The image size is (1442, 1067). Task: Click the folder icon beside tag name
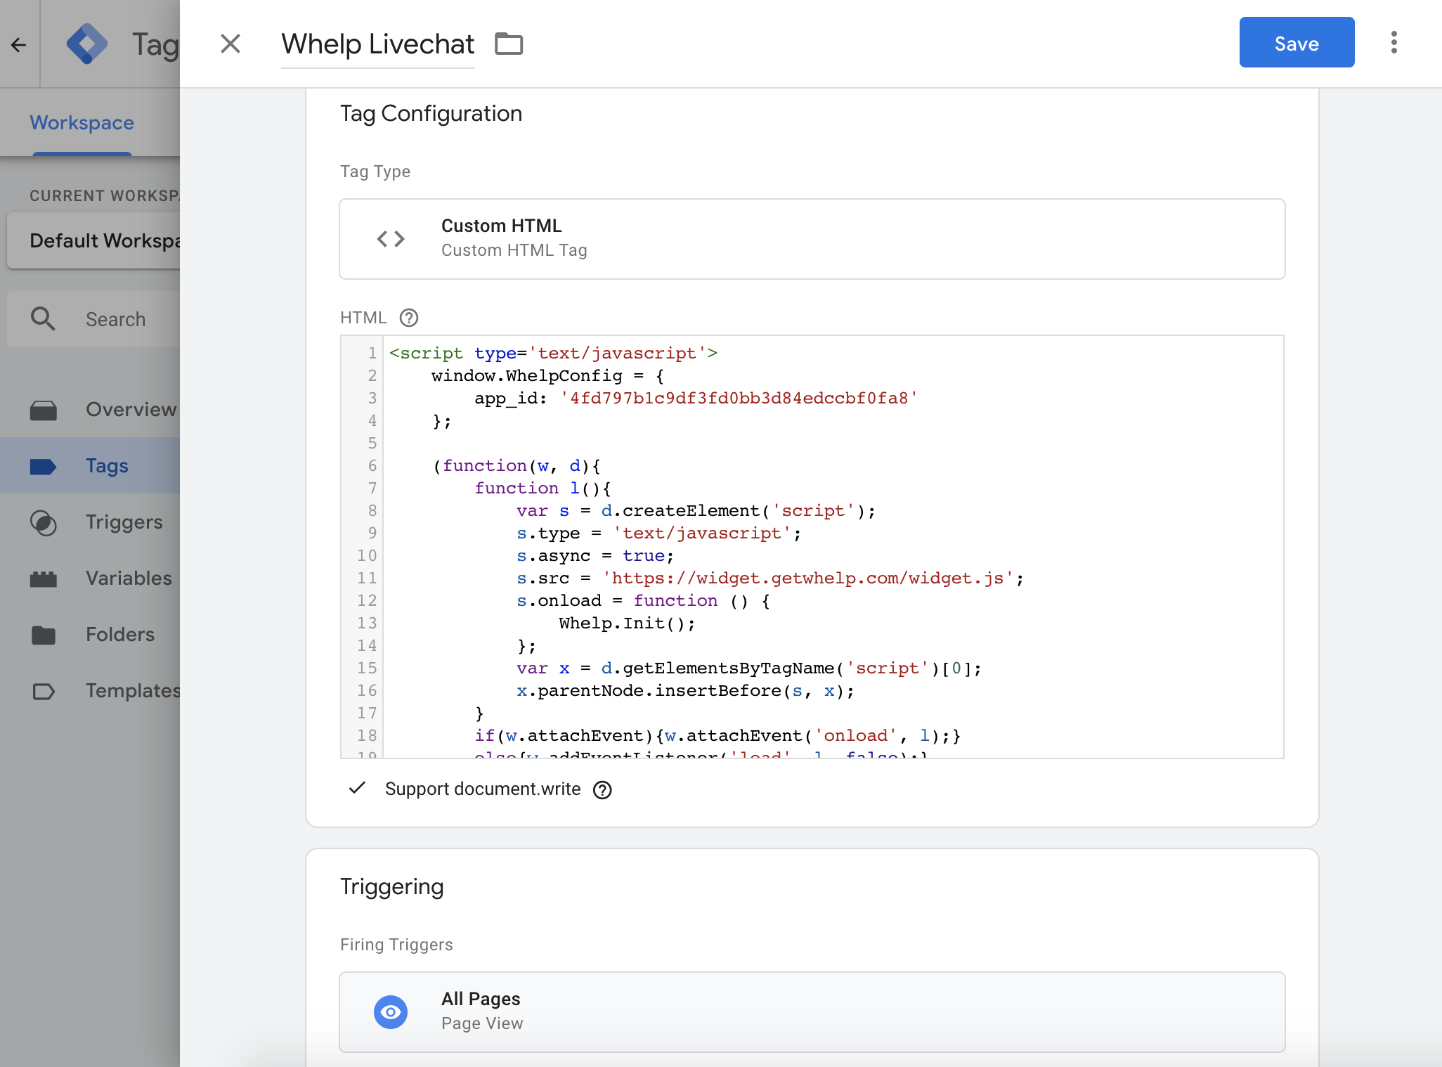tap(509, 44)
